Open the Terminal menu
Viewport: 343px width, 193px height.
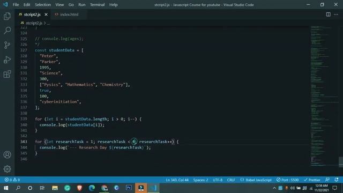point(97,5)
